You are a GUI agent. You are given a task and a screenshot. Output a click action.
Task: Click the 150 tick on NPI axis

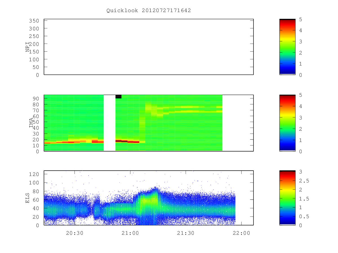[x=34, y=52]
